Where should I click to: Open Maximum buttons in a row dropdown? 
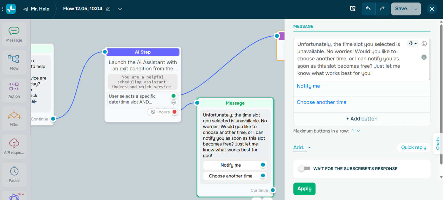[356, 131]
